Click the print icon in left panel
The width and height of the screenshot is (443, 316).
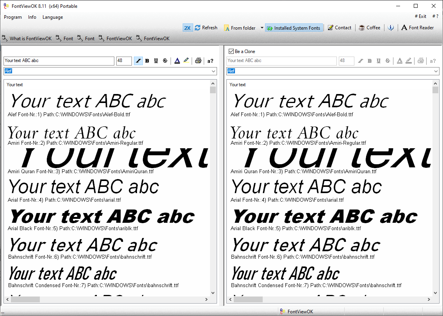coord(198,61)
